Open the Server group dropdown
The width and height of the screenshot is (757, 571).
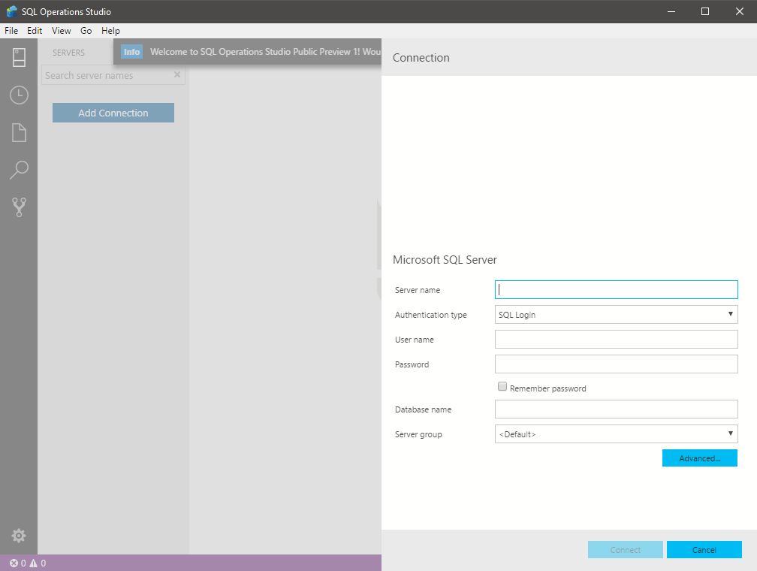[x=616, y=434]
